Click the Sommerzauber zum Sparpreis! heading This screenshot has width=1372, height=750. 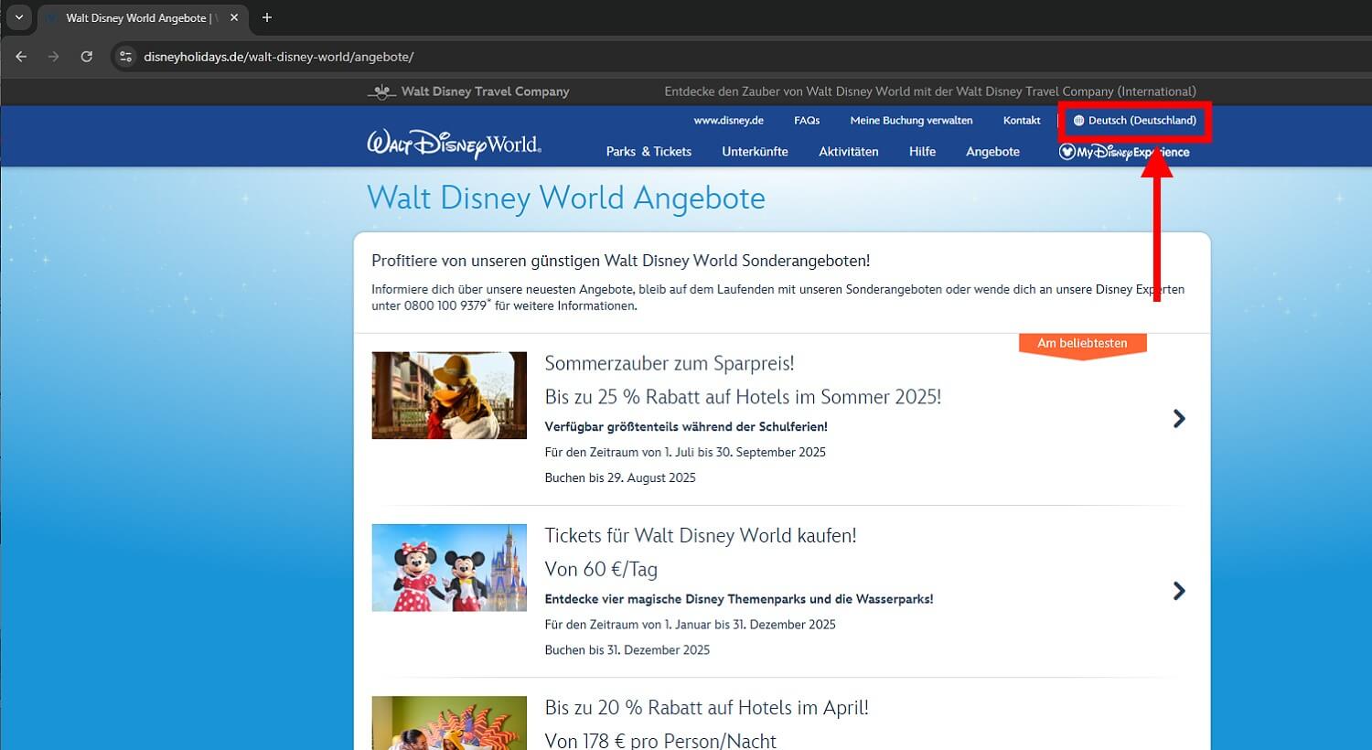click(x=670, y=363)
